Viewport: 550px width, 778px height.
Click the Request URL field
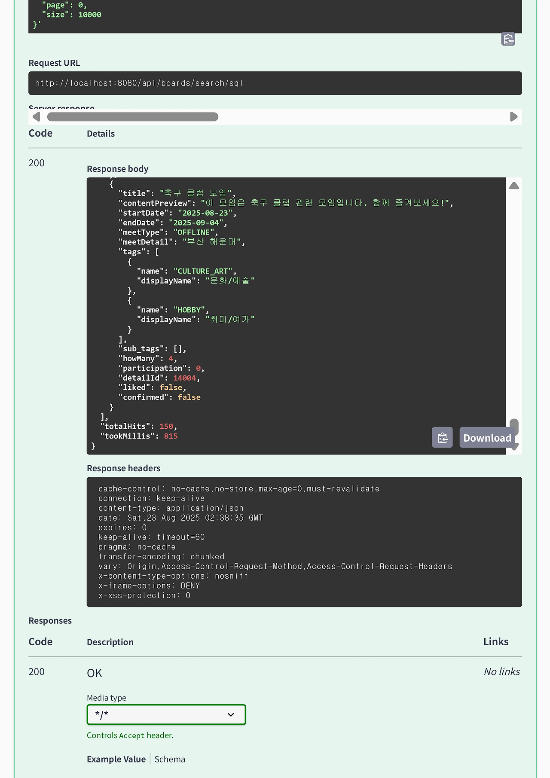tap(275, 83)
